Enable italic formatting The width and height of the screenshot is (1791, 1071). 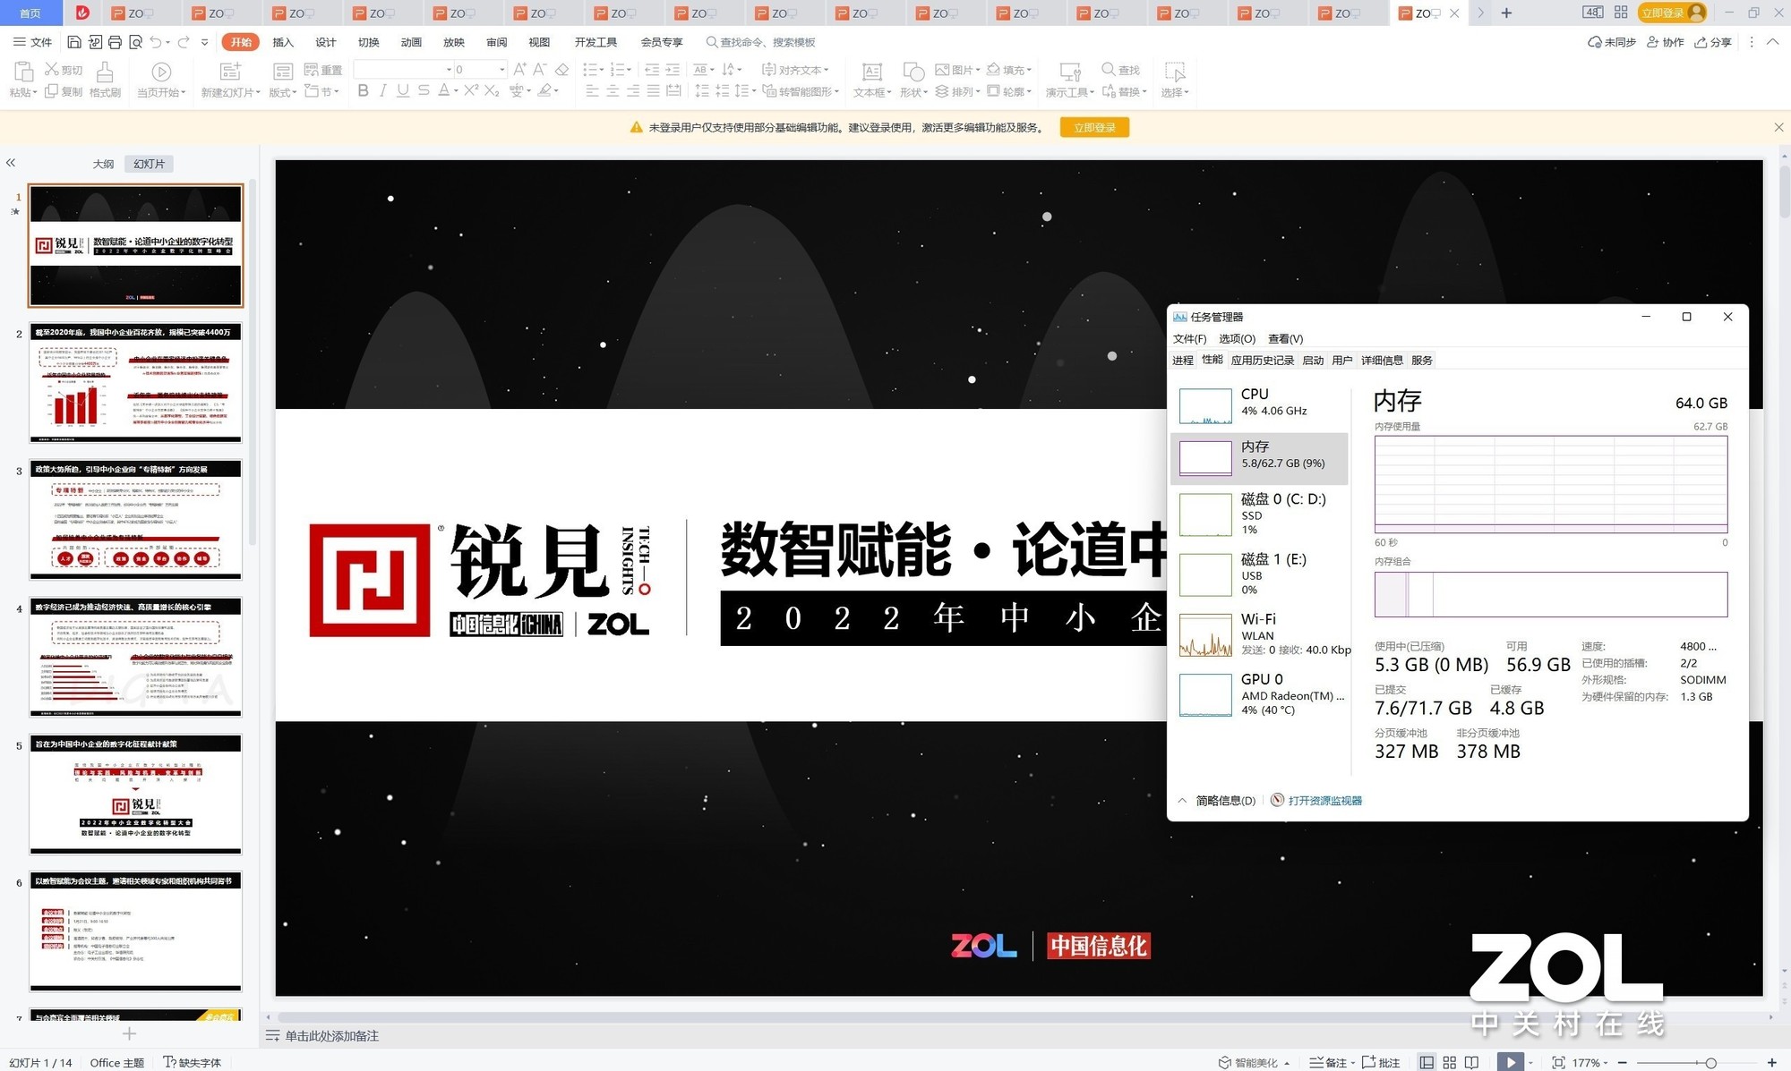[382, 90]
